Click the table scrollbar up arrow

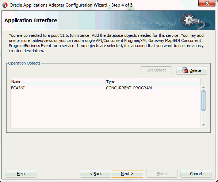203,87
